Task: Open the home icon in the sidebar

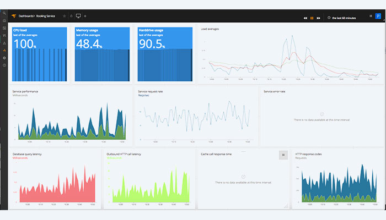Action: pyautogui.click(x=4, y=20)
